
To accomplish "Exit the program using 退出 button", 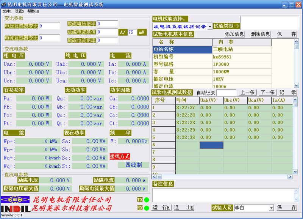I will click(184, 208).
